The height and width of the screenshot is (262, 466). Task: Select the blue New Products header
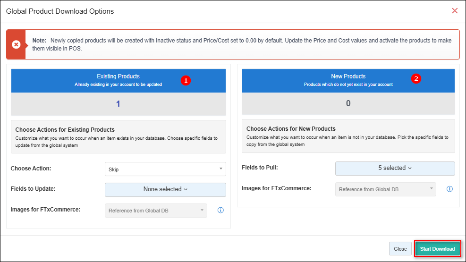(x=348, y=80)
